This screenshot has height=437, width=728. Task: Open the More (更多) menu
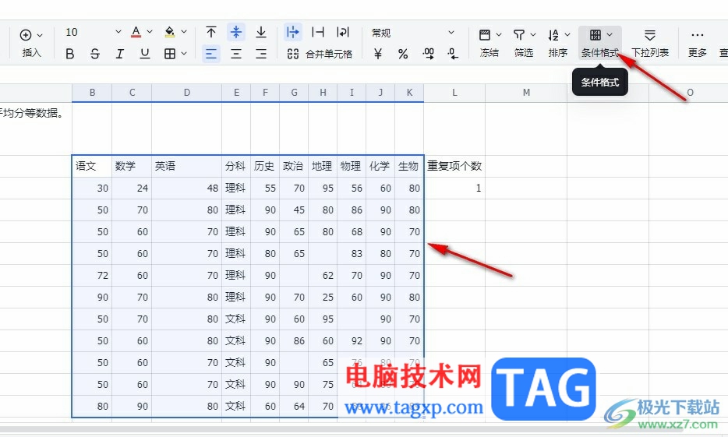coord(698,43)
